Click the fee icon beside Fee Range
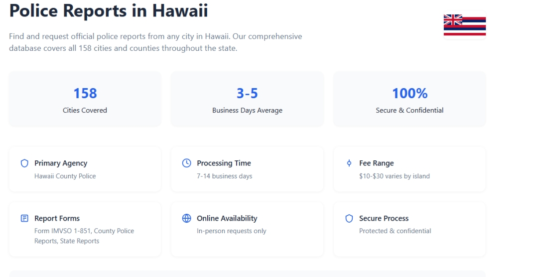 pyautogui.click(x=349, y=163)
